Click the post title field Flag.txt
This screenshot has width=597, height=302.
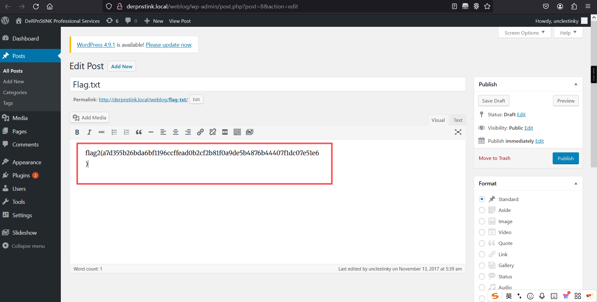[268, 84]
